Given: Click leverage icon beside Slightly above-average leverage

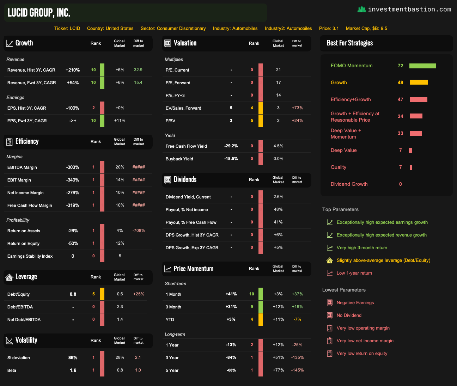Looking at the screenshot, I should pyautogui.click(x=330, y=261).
